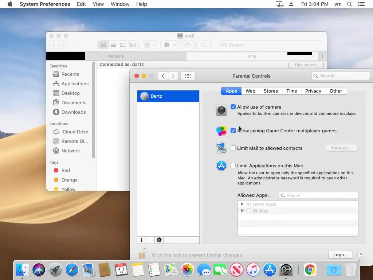Screen dimensions: 373x280
Task: Open the gear actions menu under user list
Action: click(159, 240)
